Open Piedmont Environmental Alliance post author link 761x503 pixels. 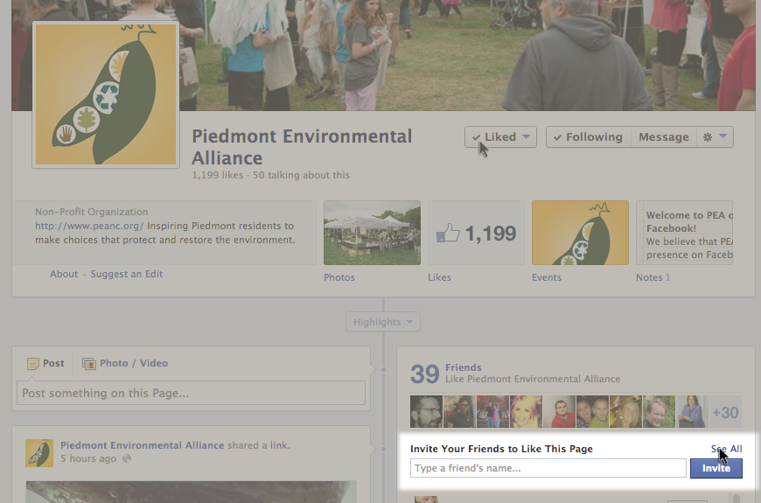[143, 445]
